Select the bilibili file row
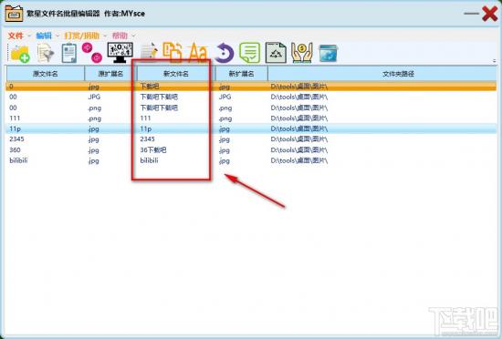502x339 pixels. tap(251, 160)
